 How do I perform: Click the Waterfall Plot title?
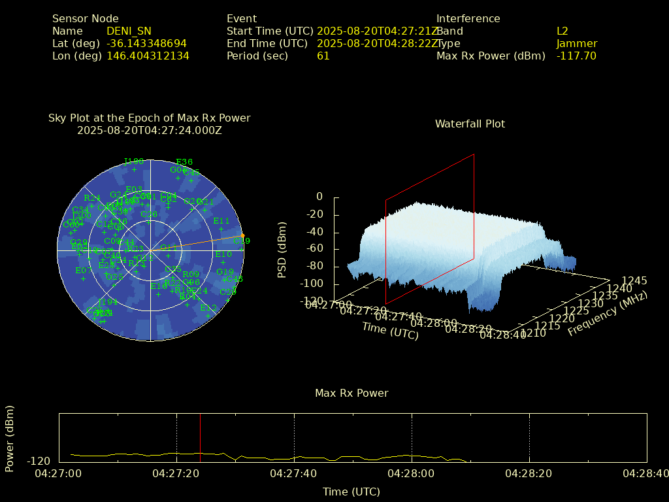click(470, 124)
